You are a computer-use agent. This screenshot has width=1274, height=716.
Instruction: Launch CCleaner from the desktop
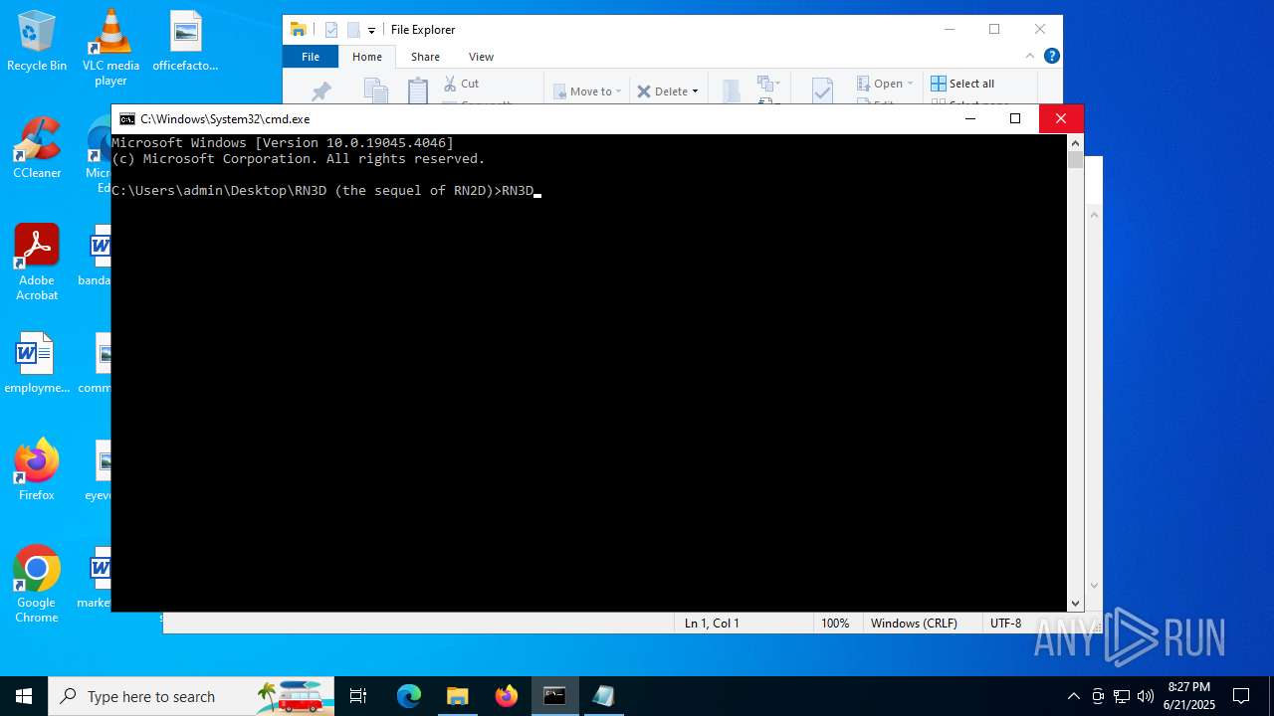click(x=37, y=148)
